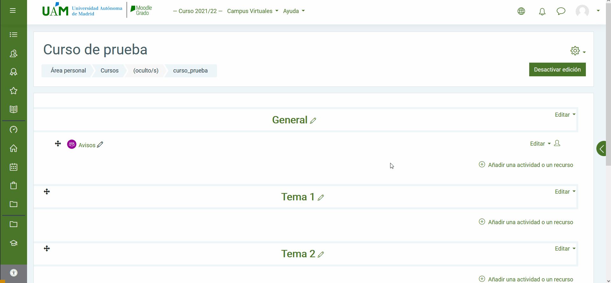The height and width of the screenshot is (283, 611).
Task: Click the user avatar picture
Action: (582, 11)
